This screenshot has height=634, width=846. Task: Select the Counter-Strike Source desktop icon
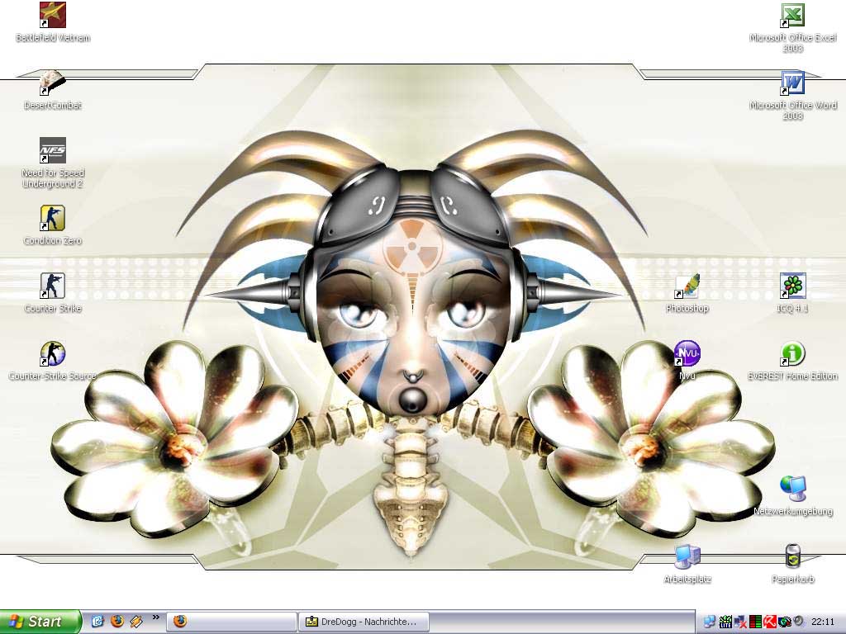click(53, 360)
